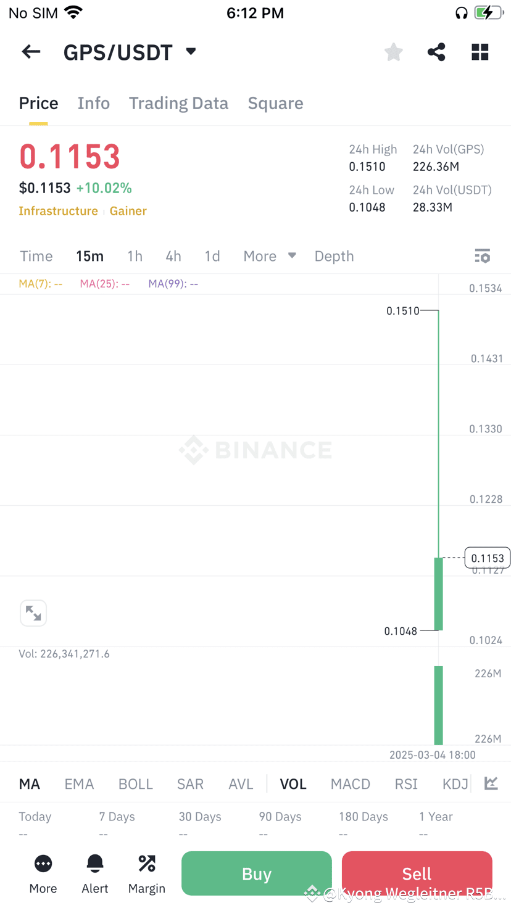Toggle the MACD indicator
Viewport: 511px width, 908px height.
click(x=351, y=784)
